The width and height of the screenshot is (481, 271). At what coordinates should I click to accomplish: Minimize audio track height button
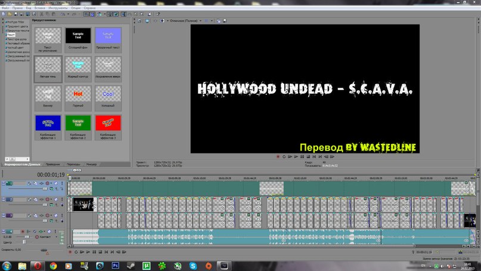click(x=4, y=230)
